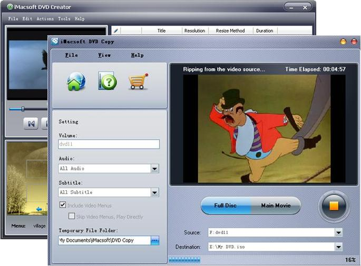Toggle Skip Video Menus, Play Directly checkbox
This screenshot has height=266, width=361.
coord(72,216)
